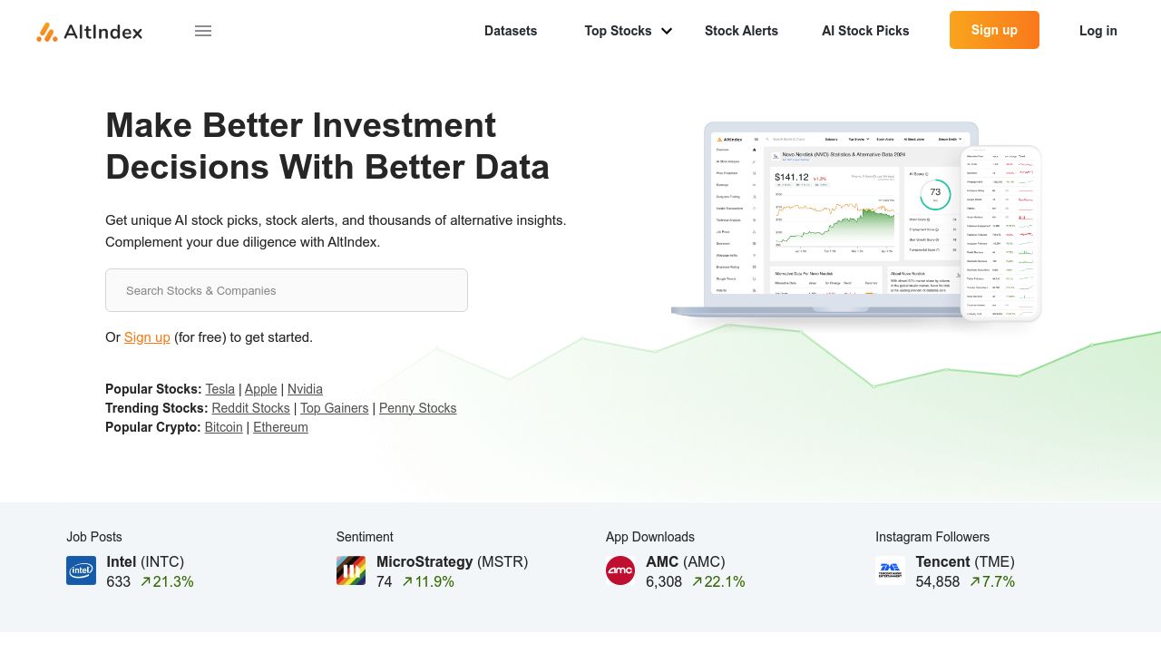Click the AltIndex logo
This screenshot has height=653, width=1161.
89,32
